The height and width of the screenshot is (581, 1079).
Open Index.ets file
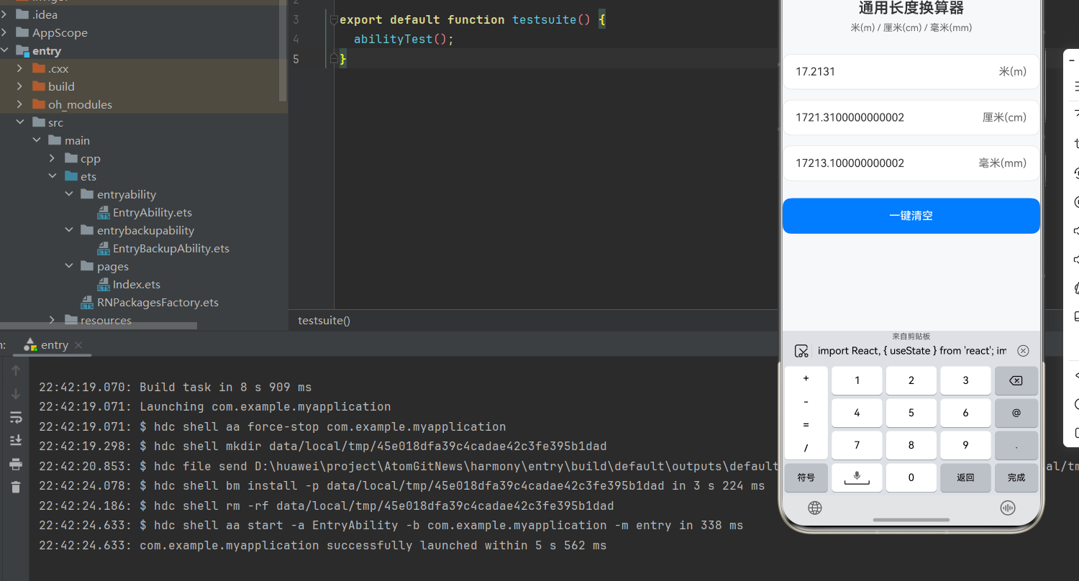tap(136, 284)
